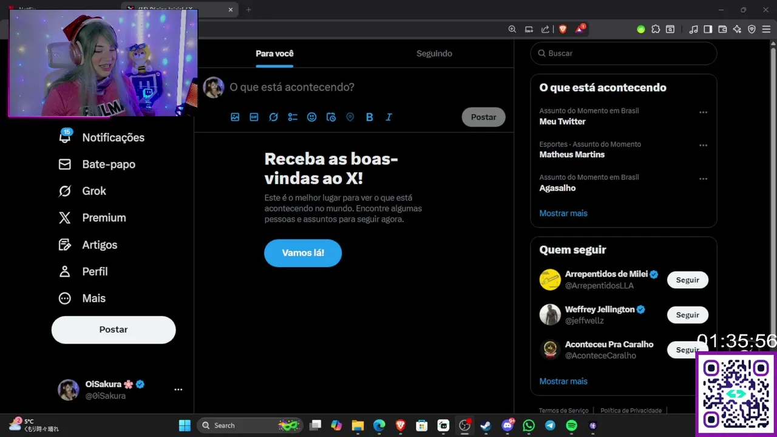Click the browser zoom magnifier icon
The width and height of the screenshot is (777, 437).
(512, 29)
